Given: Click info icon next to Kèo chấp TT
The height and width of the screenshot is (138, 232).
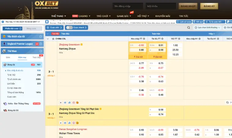Looking at the screenshot, I should 144,39.
